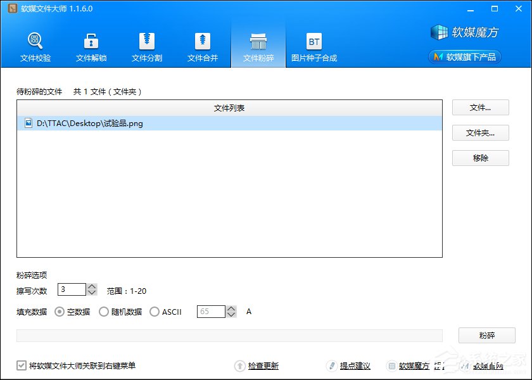Click the grid icon beside 软媒魔方 link
Screen dimensions: 532x380
pyautogui.click(x=391, y=366)
